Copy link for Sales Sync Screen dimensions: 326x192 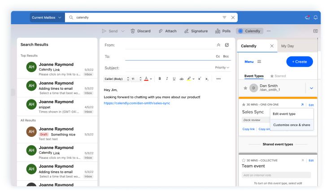pos(248,129)
